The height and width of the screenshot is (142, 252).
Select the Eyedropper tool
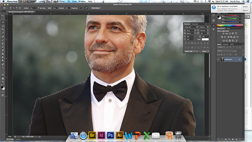pos(3,33)
